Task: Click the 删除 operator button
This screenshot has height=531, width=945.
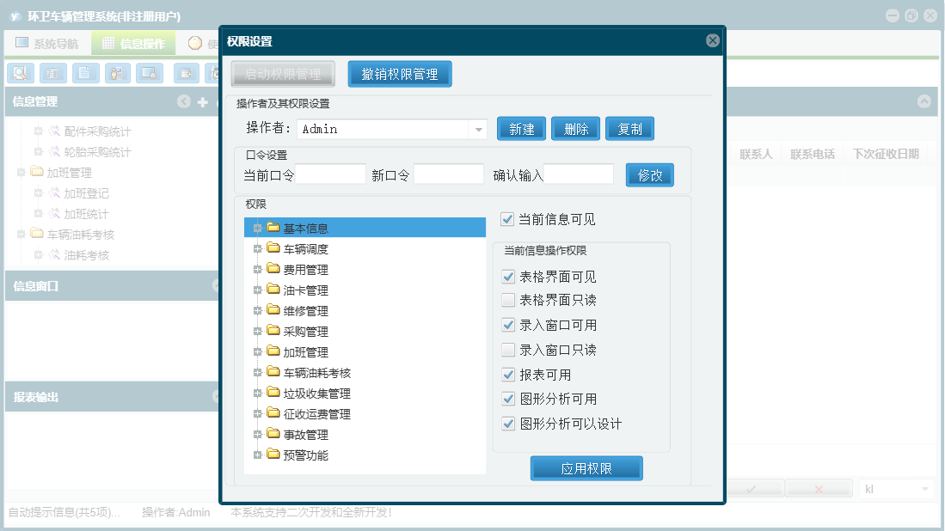Action: point(575,129)
